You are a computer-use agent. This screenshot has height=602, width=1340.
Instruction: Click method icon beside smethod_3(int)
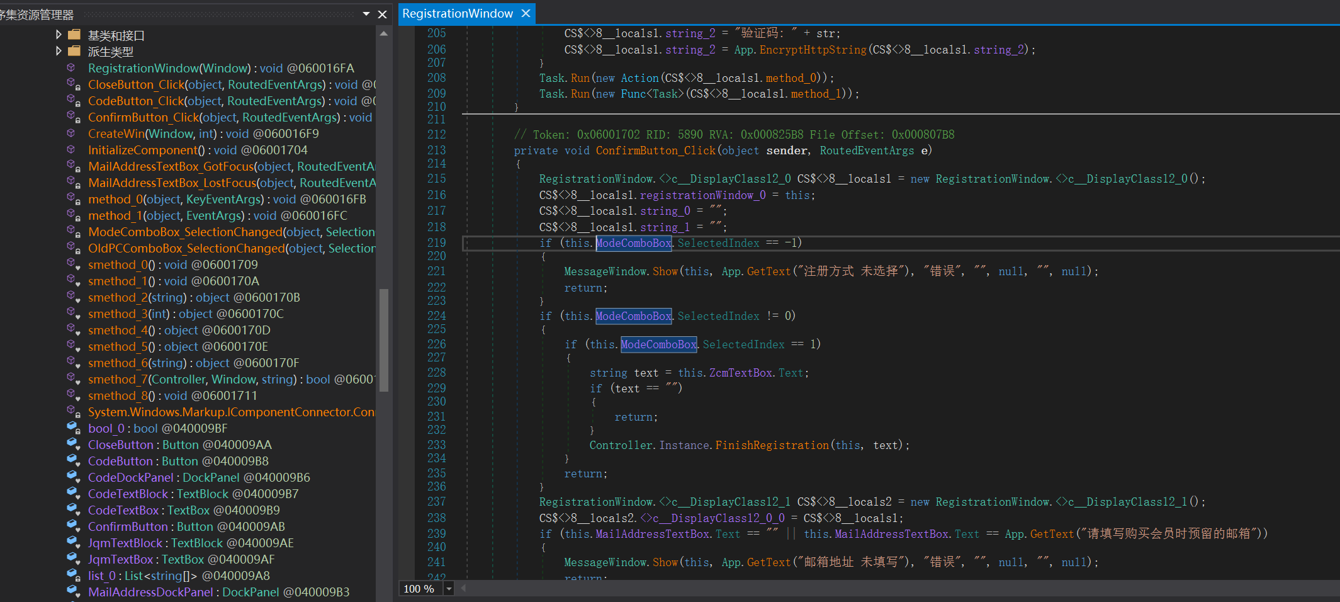74,314
